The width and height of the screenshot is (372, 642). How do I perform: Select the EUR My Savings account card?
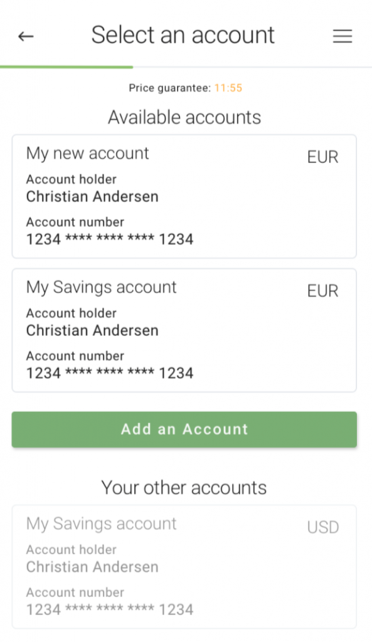(184, 330)
